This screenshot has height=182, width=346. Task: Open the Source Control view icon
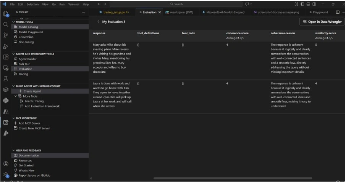pyautogui.click(x=6, y=35)
